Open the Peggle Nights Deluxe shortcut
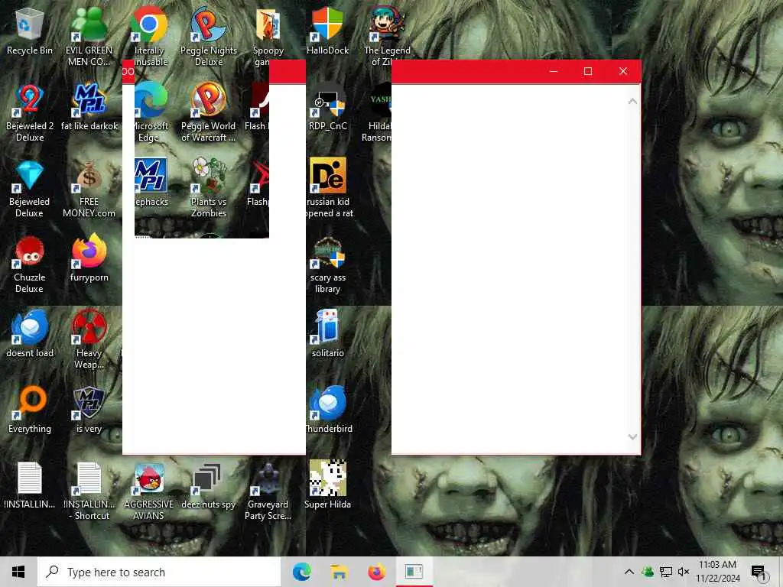 [209, 37]
